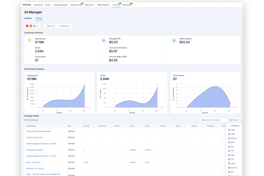The width and height of the screenshot is (264, 176).
Task: Uncheck the Status column checkbox
Action: click(x=229, y=130)
